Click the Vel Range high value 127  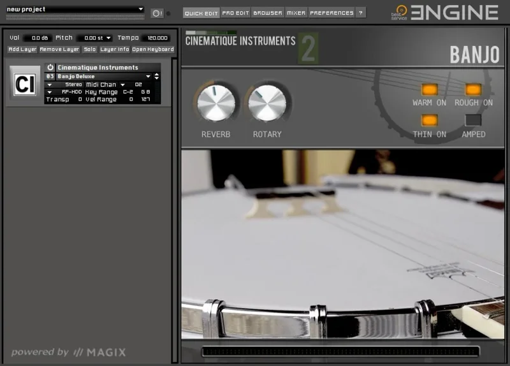145,99
